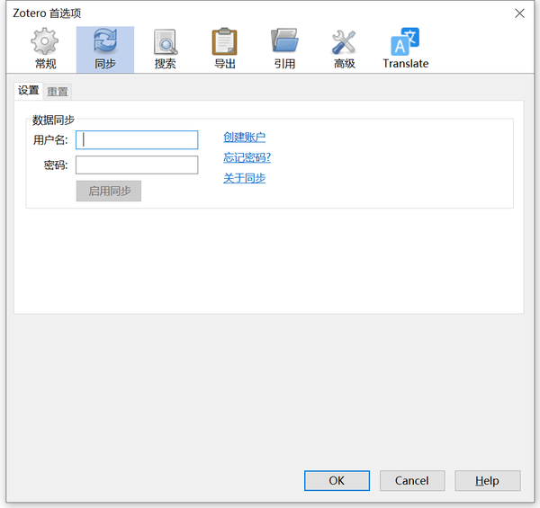Dismiss the dialog with Cancel
This screenshot has height=508, width=540.
(x=412, y=480)
